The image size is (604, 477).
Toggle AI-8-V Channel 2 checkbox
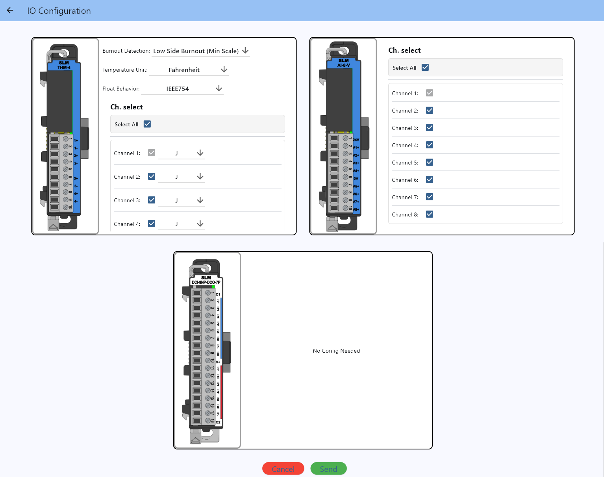(x=430, y=110)
